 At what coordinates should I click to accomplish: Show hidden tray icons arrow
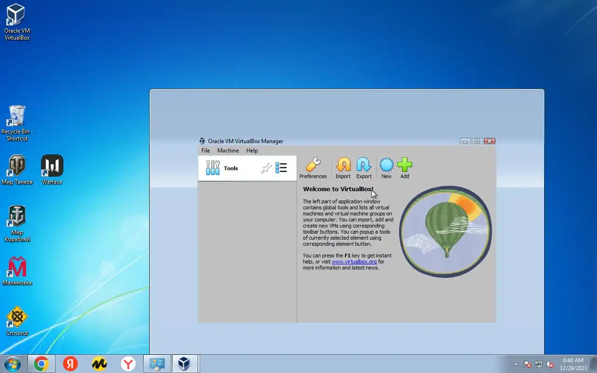click(x=515, y=364)
